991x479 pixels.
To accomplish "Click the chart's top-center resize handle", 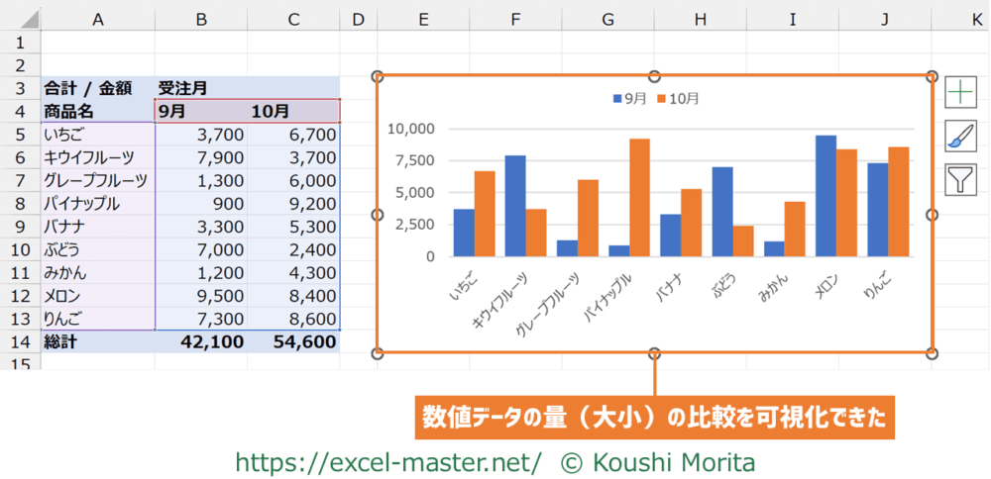I will click(x=654, y=76).
